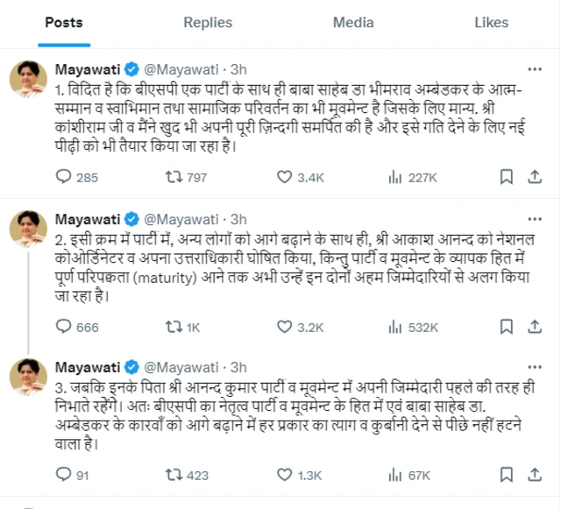Open the @Mayawati handle on first post

[x=180, y=68]
